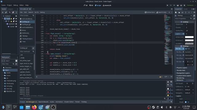Image resolution: width=197 pixels, height=110 pixels.
Task: Copy the output log with the copy icon
Action: coord(171,82)
